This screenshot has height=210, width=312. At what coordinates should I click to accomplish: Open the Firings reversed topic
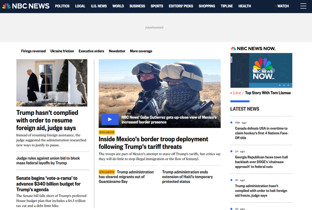(34, 51)
